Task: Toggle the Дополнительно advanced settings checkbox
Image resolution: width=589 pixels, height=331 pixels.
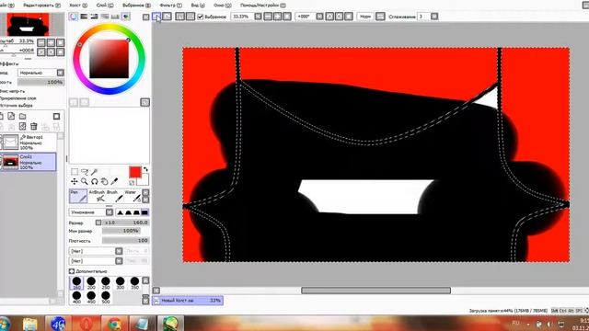Action: [72, 271]
